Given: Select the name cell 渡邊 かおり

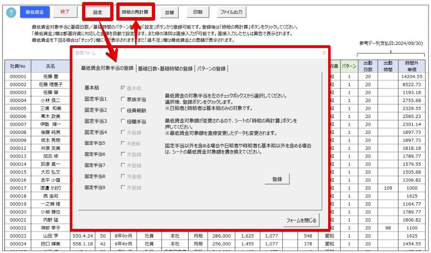Looking at the screenshot, I should pyautogui.click(x=51, y=188).
